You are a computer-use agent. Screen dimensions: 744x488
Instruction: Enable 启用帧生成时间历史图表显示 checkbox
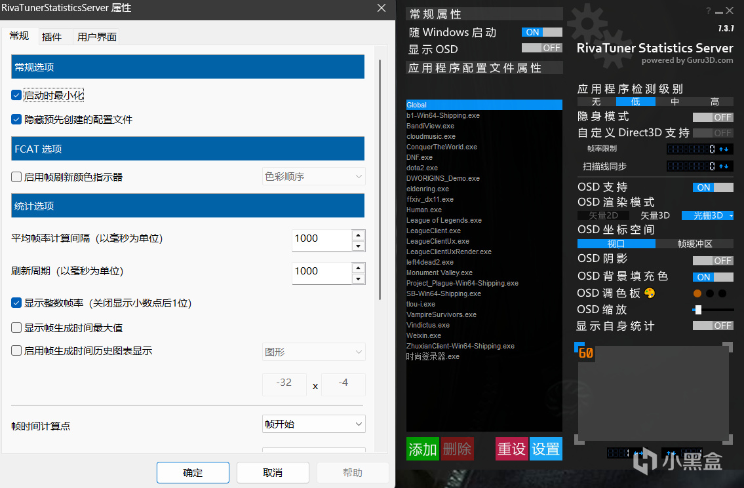[x=16, y=350]
